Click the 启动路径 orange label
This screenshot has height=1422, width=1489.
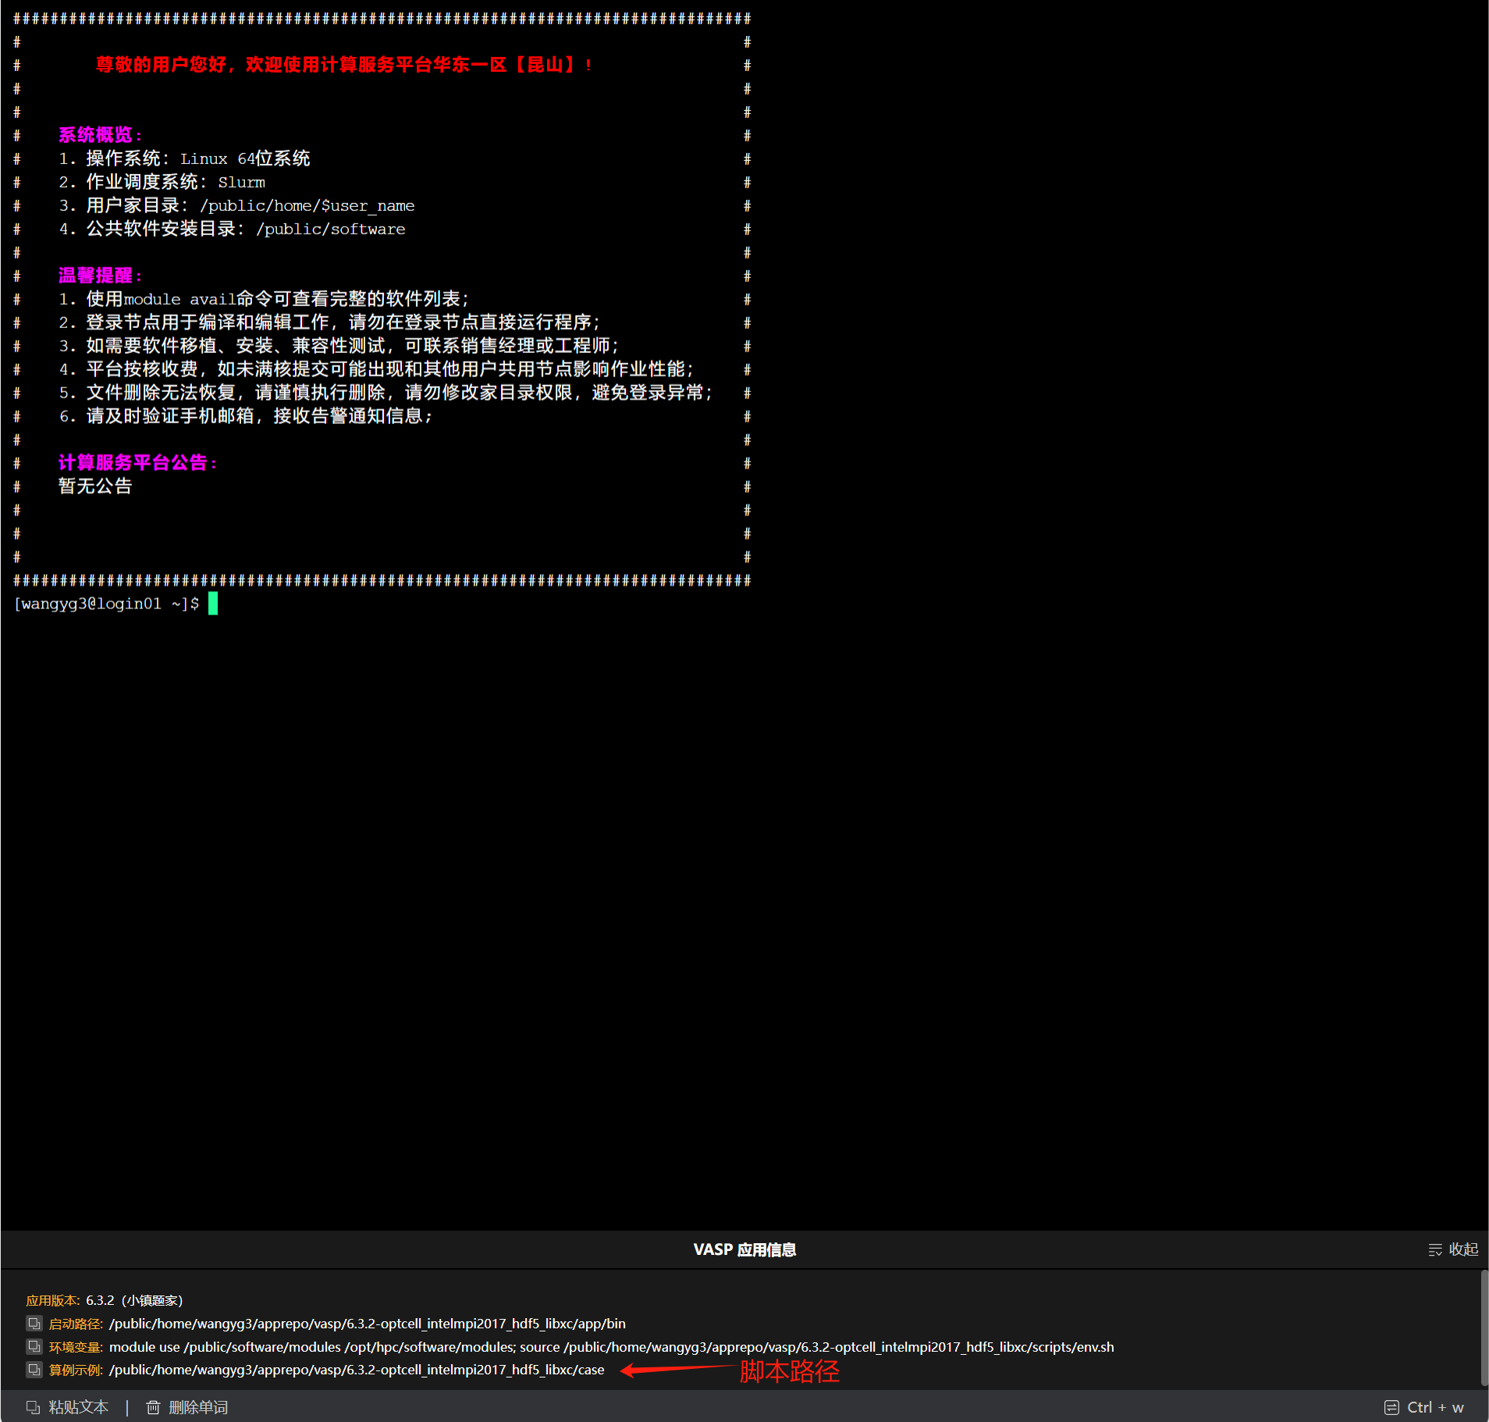[x=76, y=1324]
